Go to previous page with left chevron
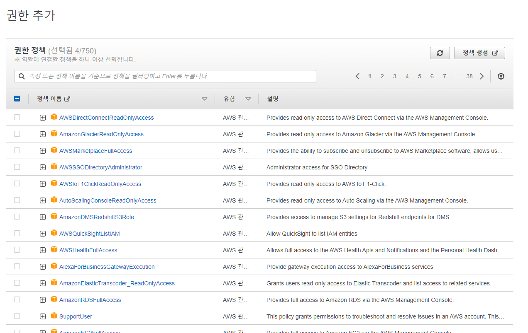This screenshot has width=528, height=333. (357, 76)
